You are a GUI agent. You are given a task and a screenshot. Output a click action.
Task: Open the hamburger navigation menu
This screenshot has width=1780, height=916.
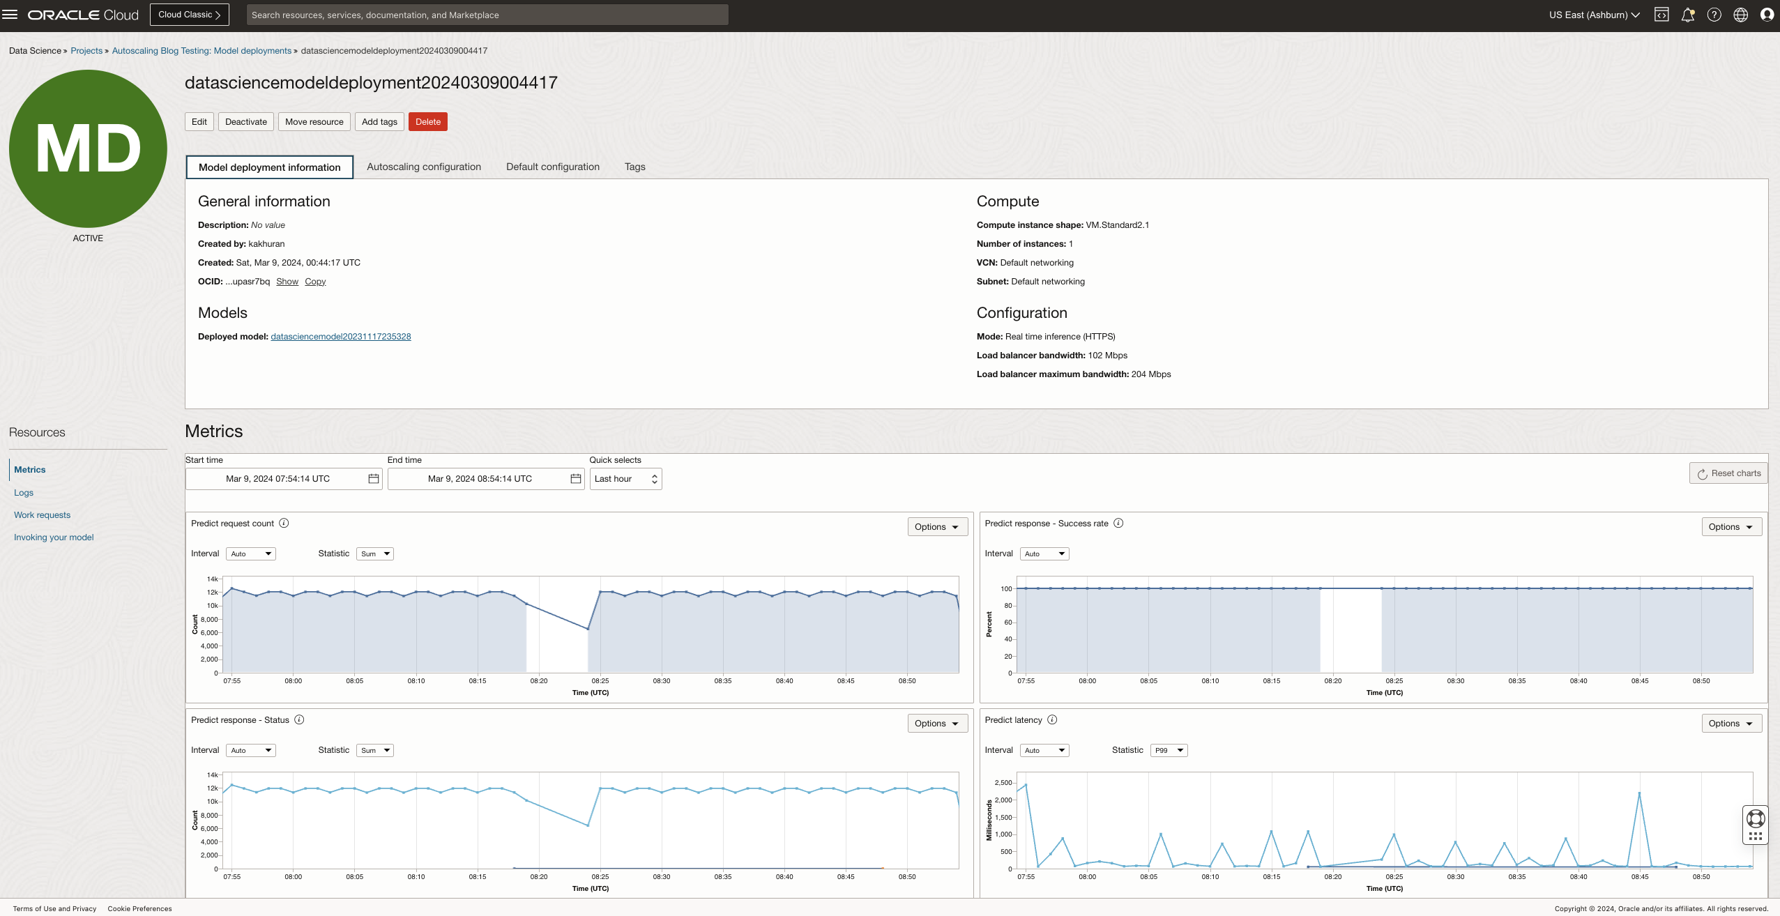pyautogui.click(x=10, y=15)
